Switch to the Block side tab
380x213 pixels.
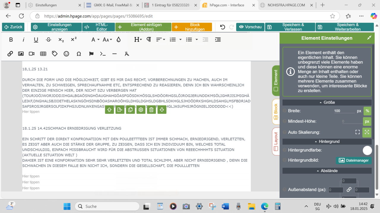tap(276, 112)
